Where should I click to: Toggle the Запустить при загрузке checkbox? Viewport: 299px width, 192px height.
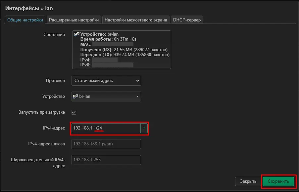pyautogui.click(x=74, y=112)
